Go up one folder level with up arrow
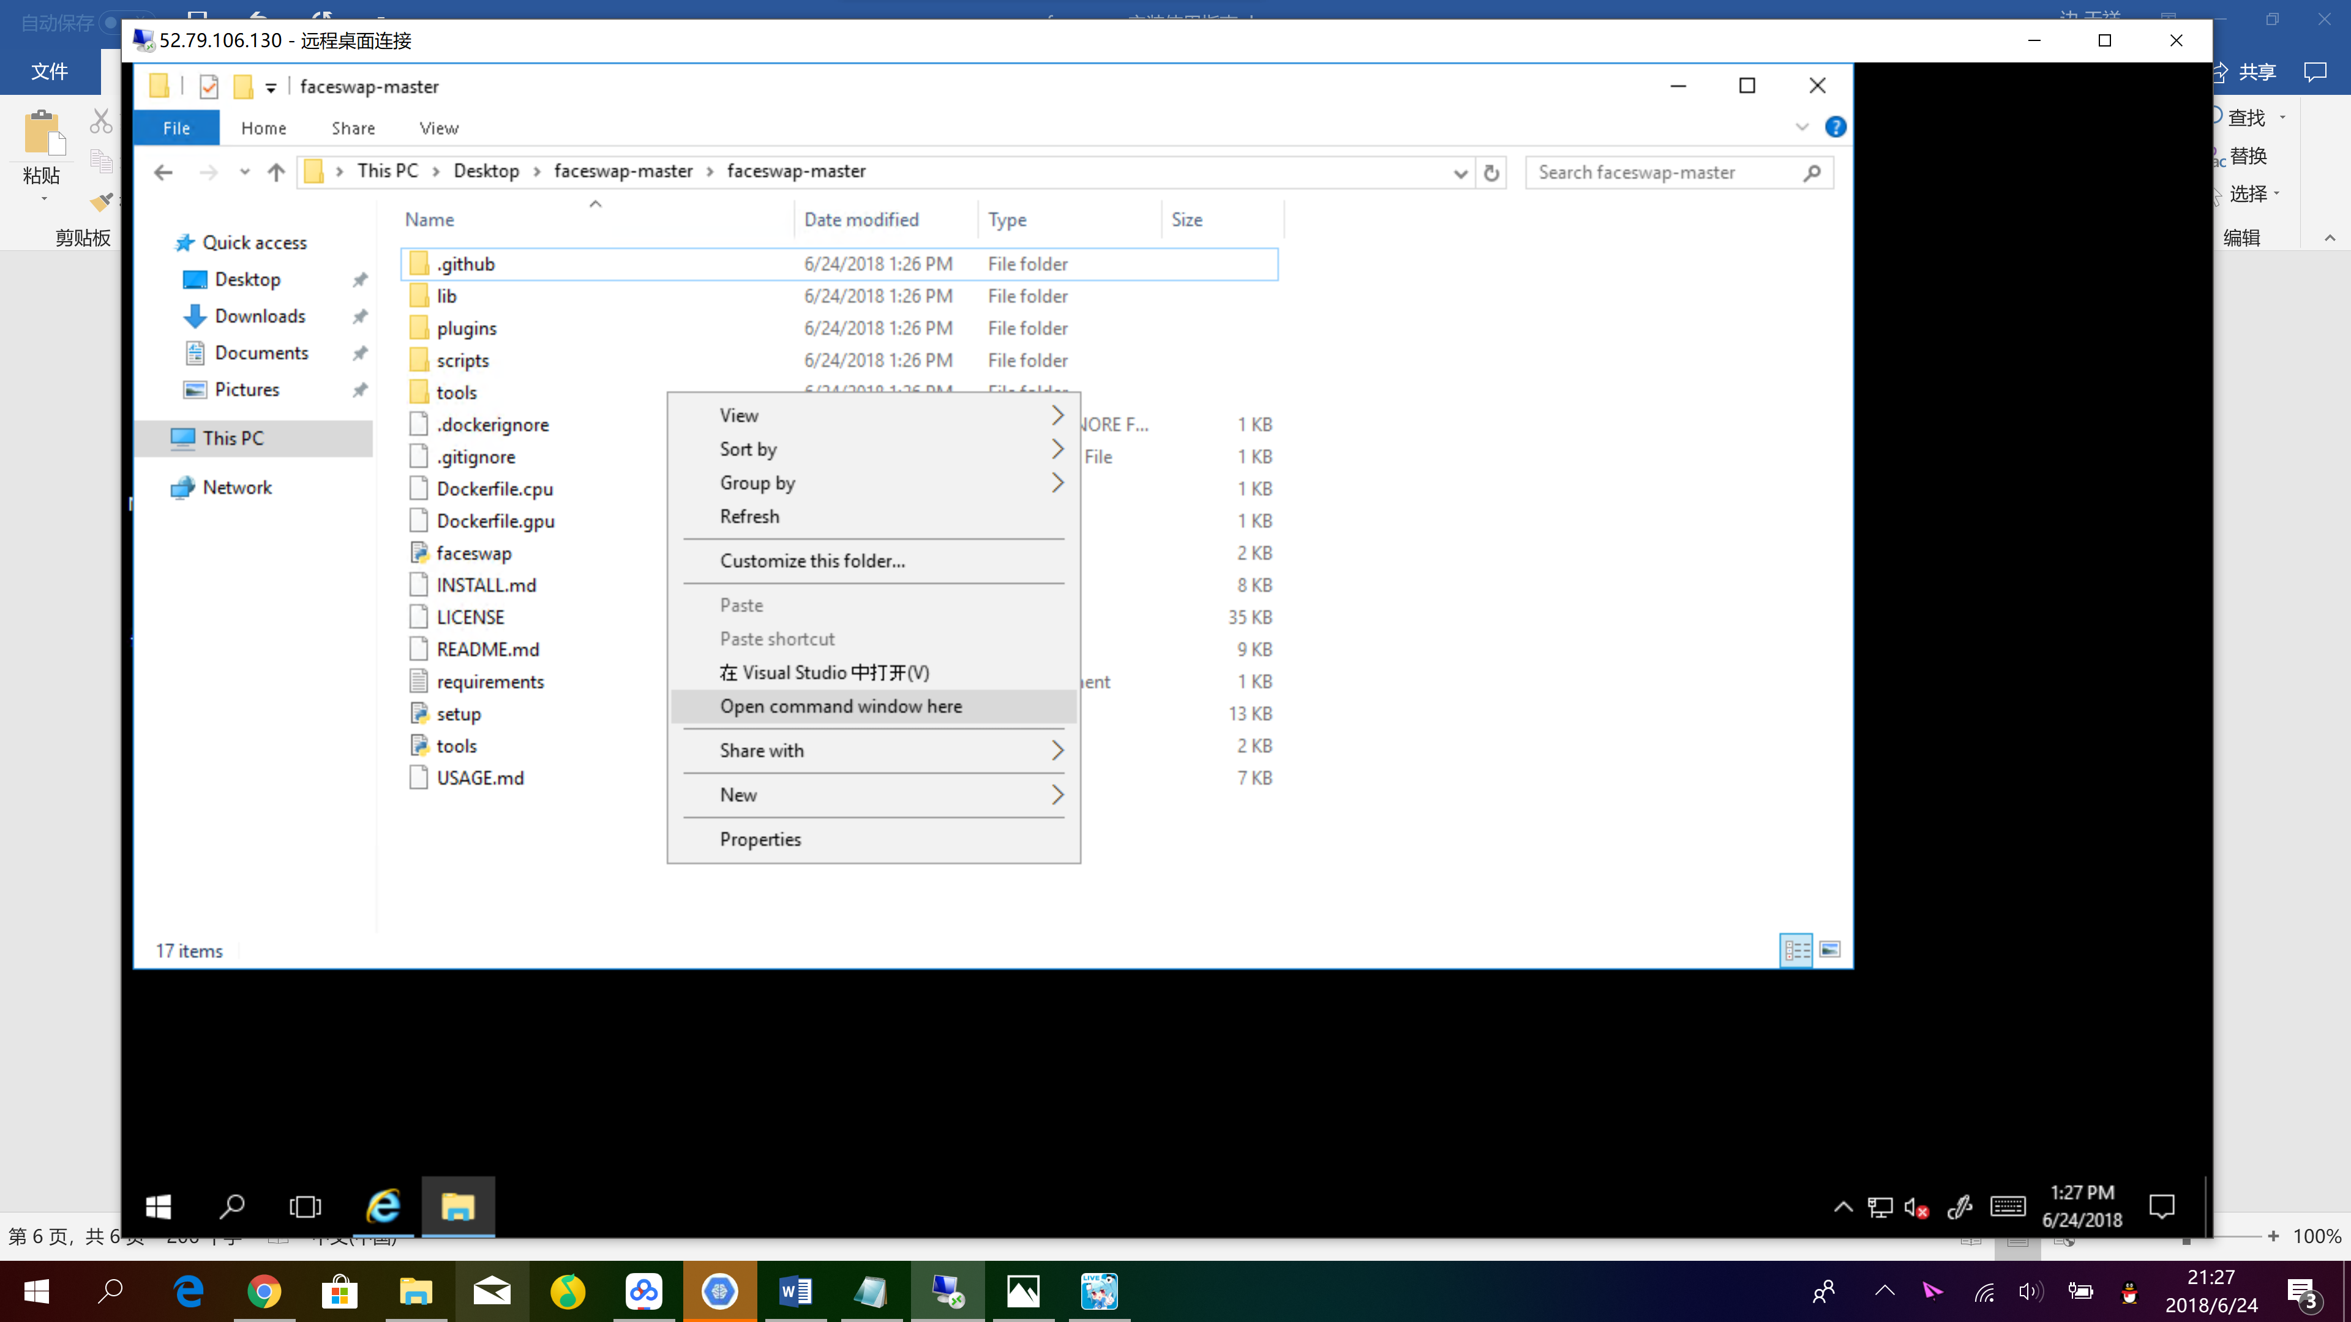The width and height of the screenshot is (2351, 1322). tap(276, 173)
